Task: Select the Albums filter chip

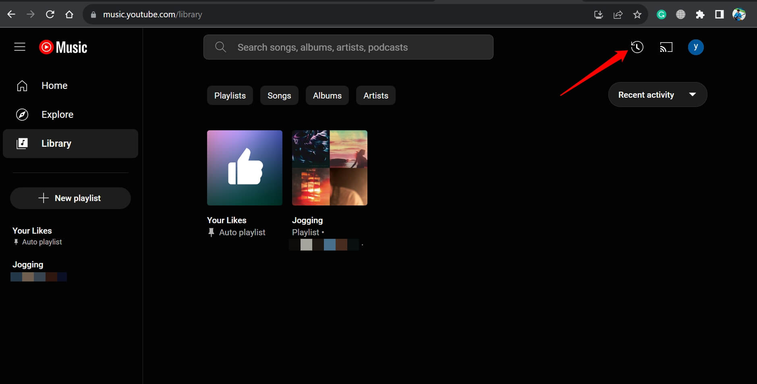Action: tap(327, 95)
